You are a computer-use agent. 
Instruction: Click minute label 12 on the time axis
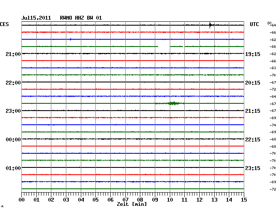coord(199,200)
